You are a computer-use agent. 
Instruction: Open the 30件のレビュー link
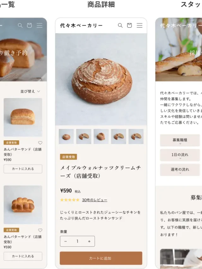pos(95,200)
